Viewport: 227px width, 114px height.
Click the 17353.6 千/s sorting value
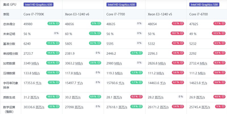click(32, 83)
